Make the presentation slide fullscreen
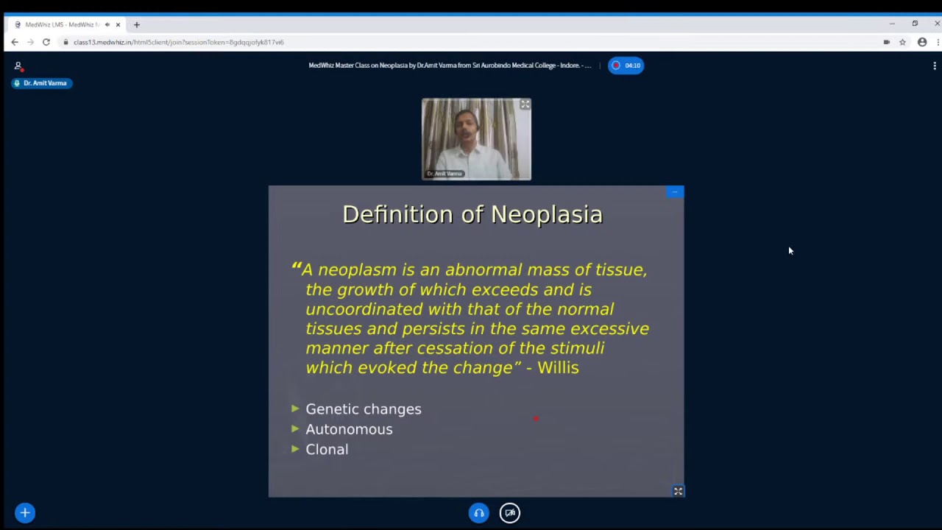 [678, 491]
